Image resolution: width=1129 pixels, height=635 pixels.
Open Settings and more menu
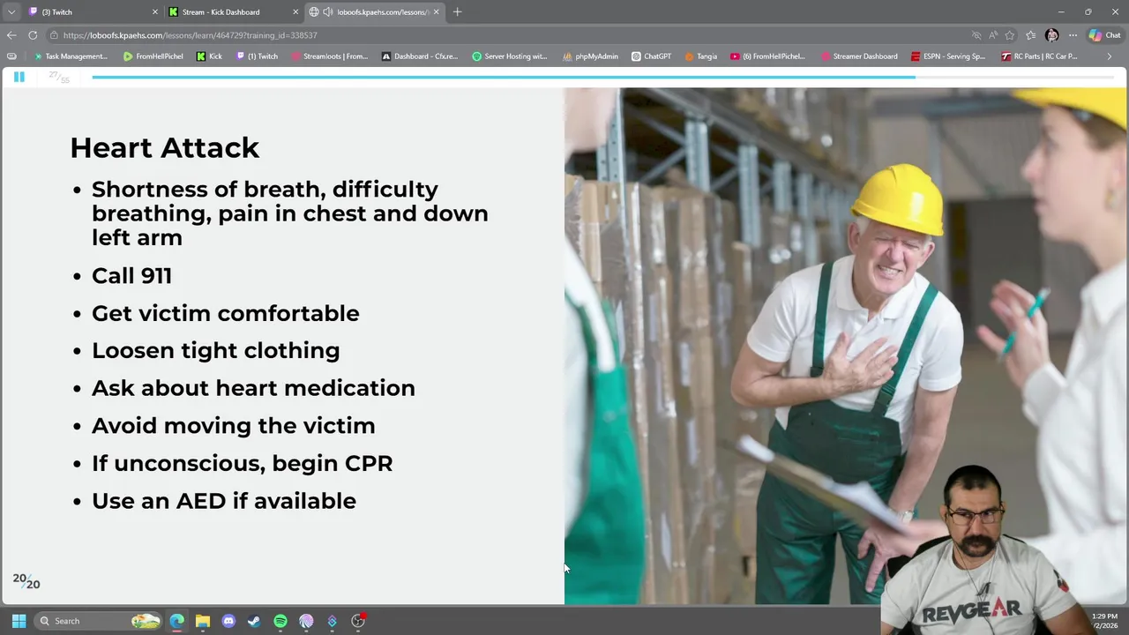[x=1073, y=35]
